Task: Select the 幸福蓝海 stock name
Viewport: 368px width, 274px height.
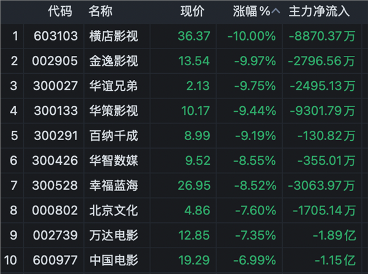Action: tap(113, 185)
